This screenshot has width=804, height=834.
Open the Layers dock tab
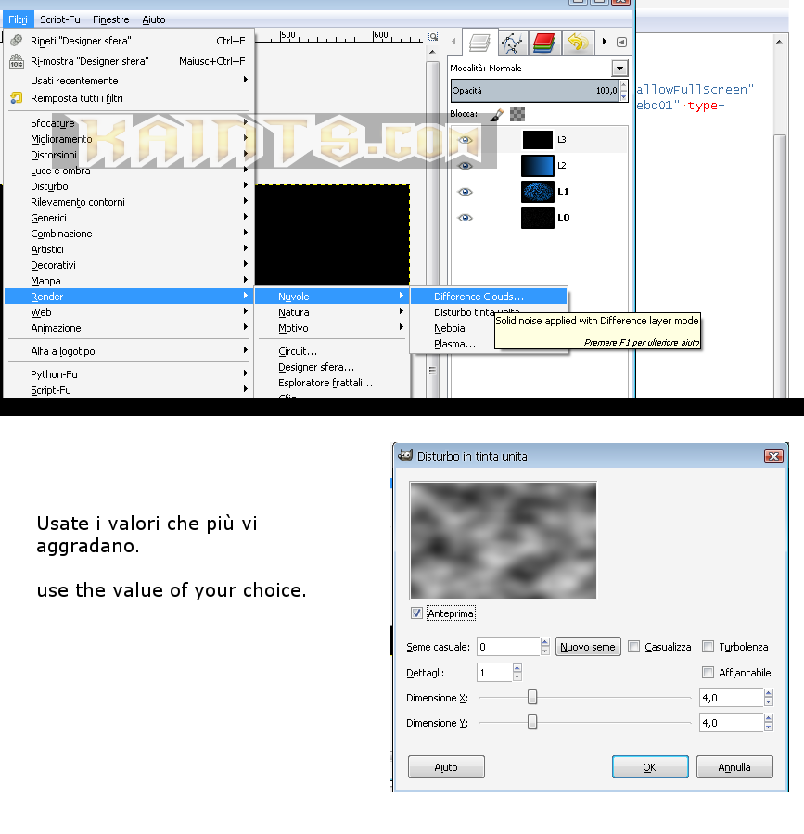click(x=479, y=43)
